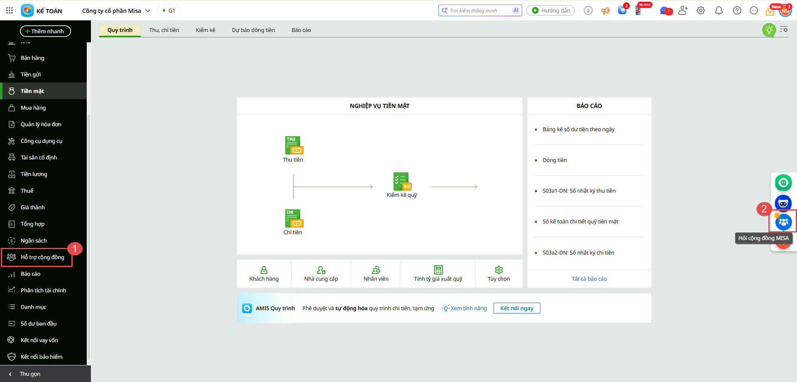The image size is (797, 382).
Task: Open the Kiểm kê quỹ icon
Action: coord(402,181)
